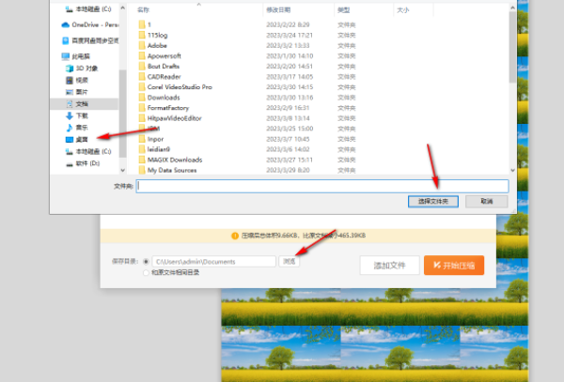Select 和原文件相同目录 radio option

click(146, 272)
